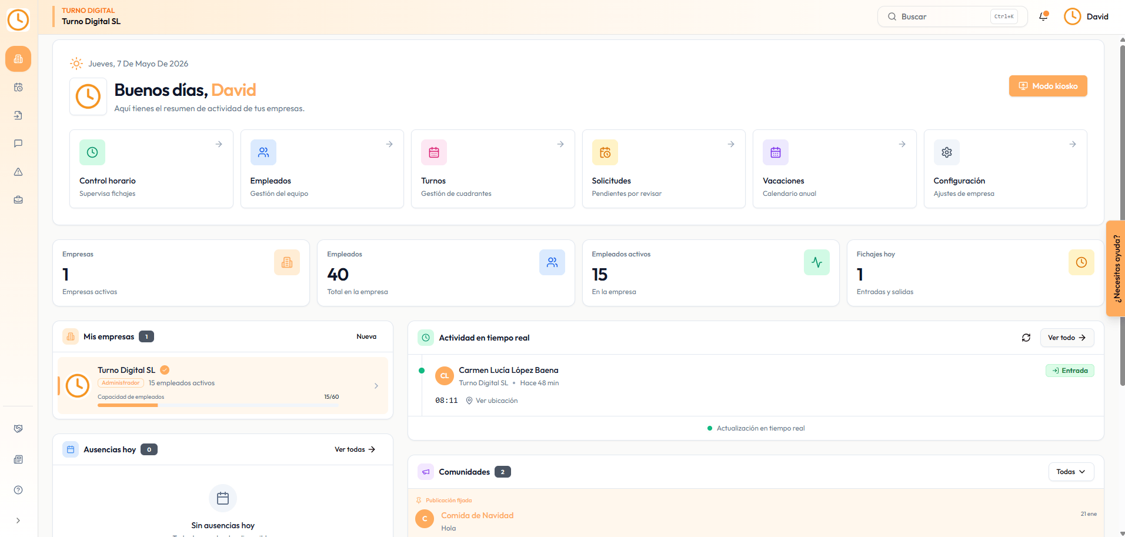Open the ¿Necesitas ayuda? side tab
This screenshot has width=1125, height=537.
pyautogui.click(x=1116, y=268)
